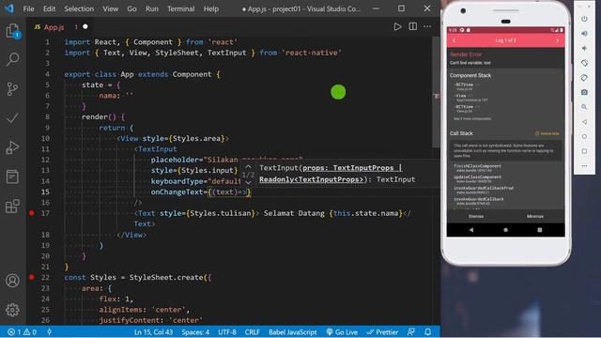Screen dimensions: 601x338
Task: Open the Explorer view in activity bar
Action: [12, 31]
